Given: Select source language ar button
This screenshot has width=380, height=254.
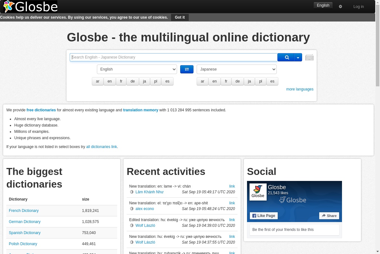Looking at the screenshot, I should tap(98, 81).
